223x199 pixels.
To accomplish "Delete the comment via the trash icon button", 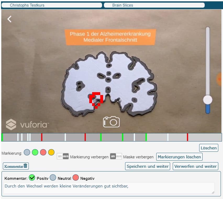I will point(16,166).
